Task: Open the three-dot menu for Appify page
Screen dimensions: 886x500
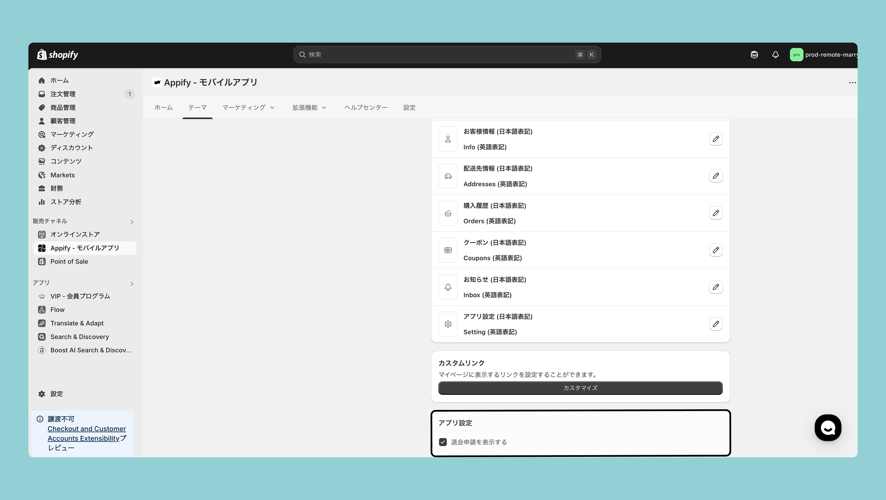Action: tap(853, 83)
